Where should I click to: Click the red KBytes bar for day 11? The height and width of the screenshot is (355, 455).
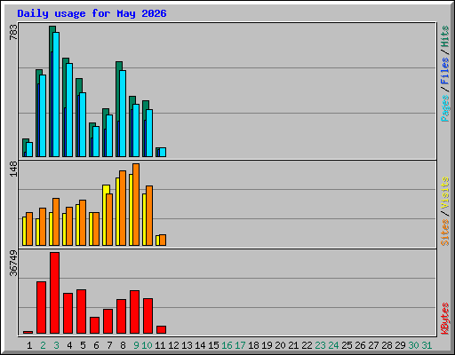[161, 330]
